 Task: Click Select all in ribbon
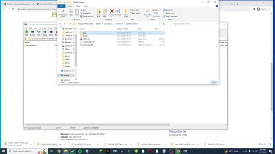(168, 10)
